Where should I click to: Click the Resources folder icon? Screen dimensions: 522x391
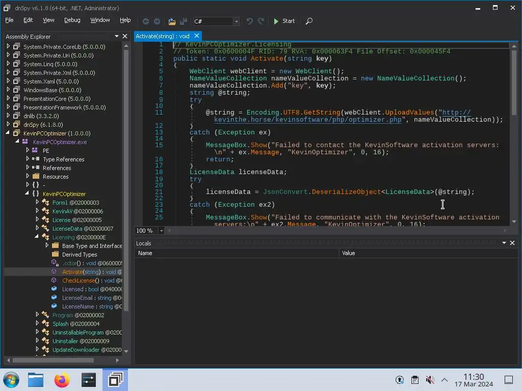36,176
